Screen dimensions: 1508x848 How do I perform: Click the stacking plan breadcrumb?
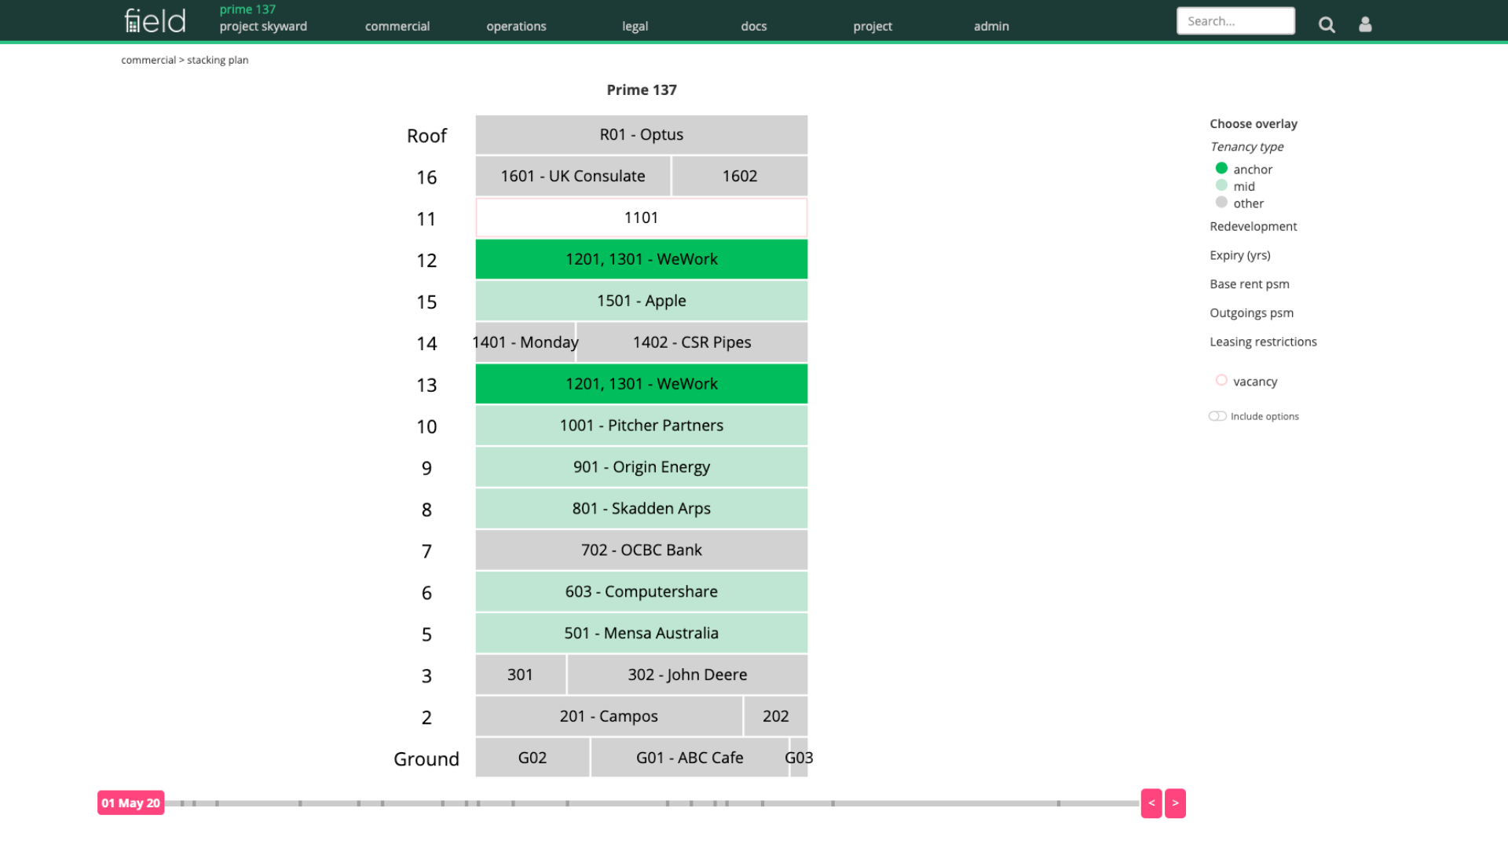tap(218, 60)
